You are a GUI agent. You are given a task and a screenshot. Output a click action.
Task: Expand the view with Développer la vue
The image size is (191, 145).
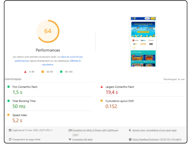tap(174, 79)
